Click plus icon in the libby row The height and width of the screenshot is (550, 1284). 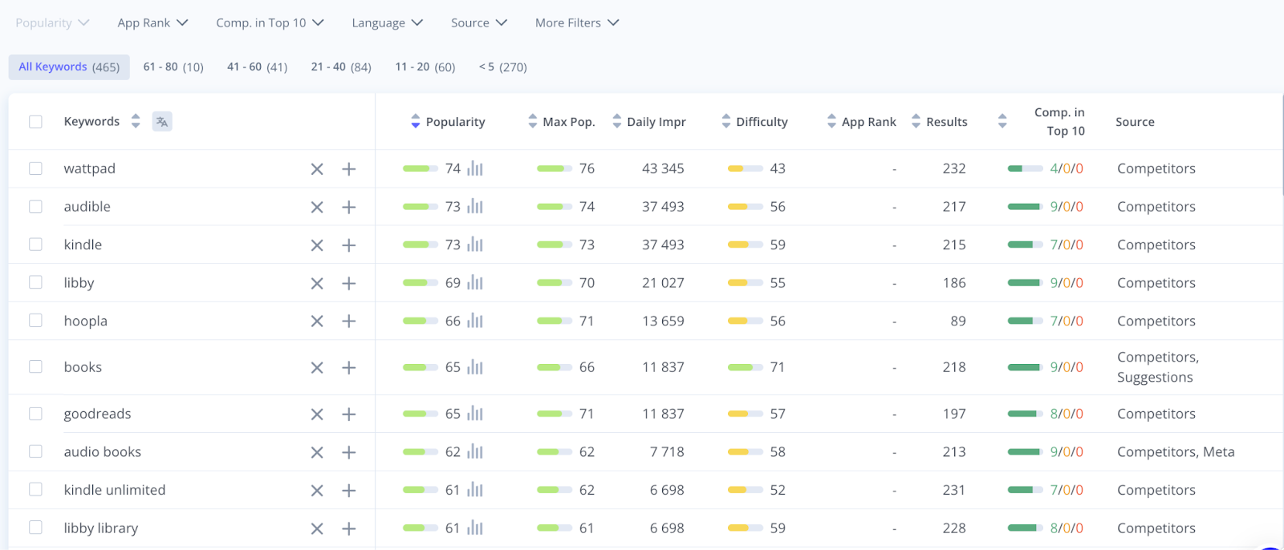[x=348, y=283]
